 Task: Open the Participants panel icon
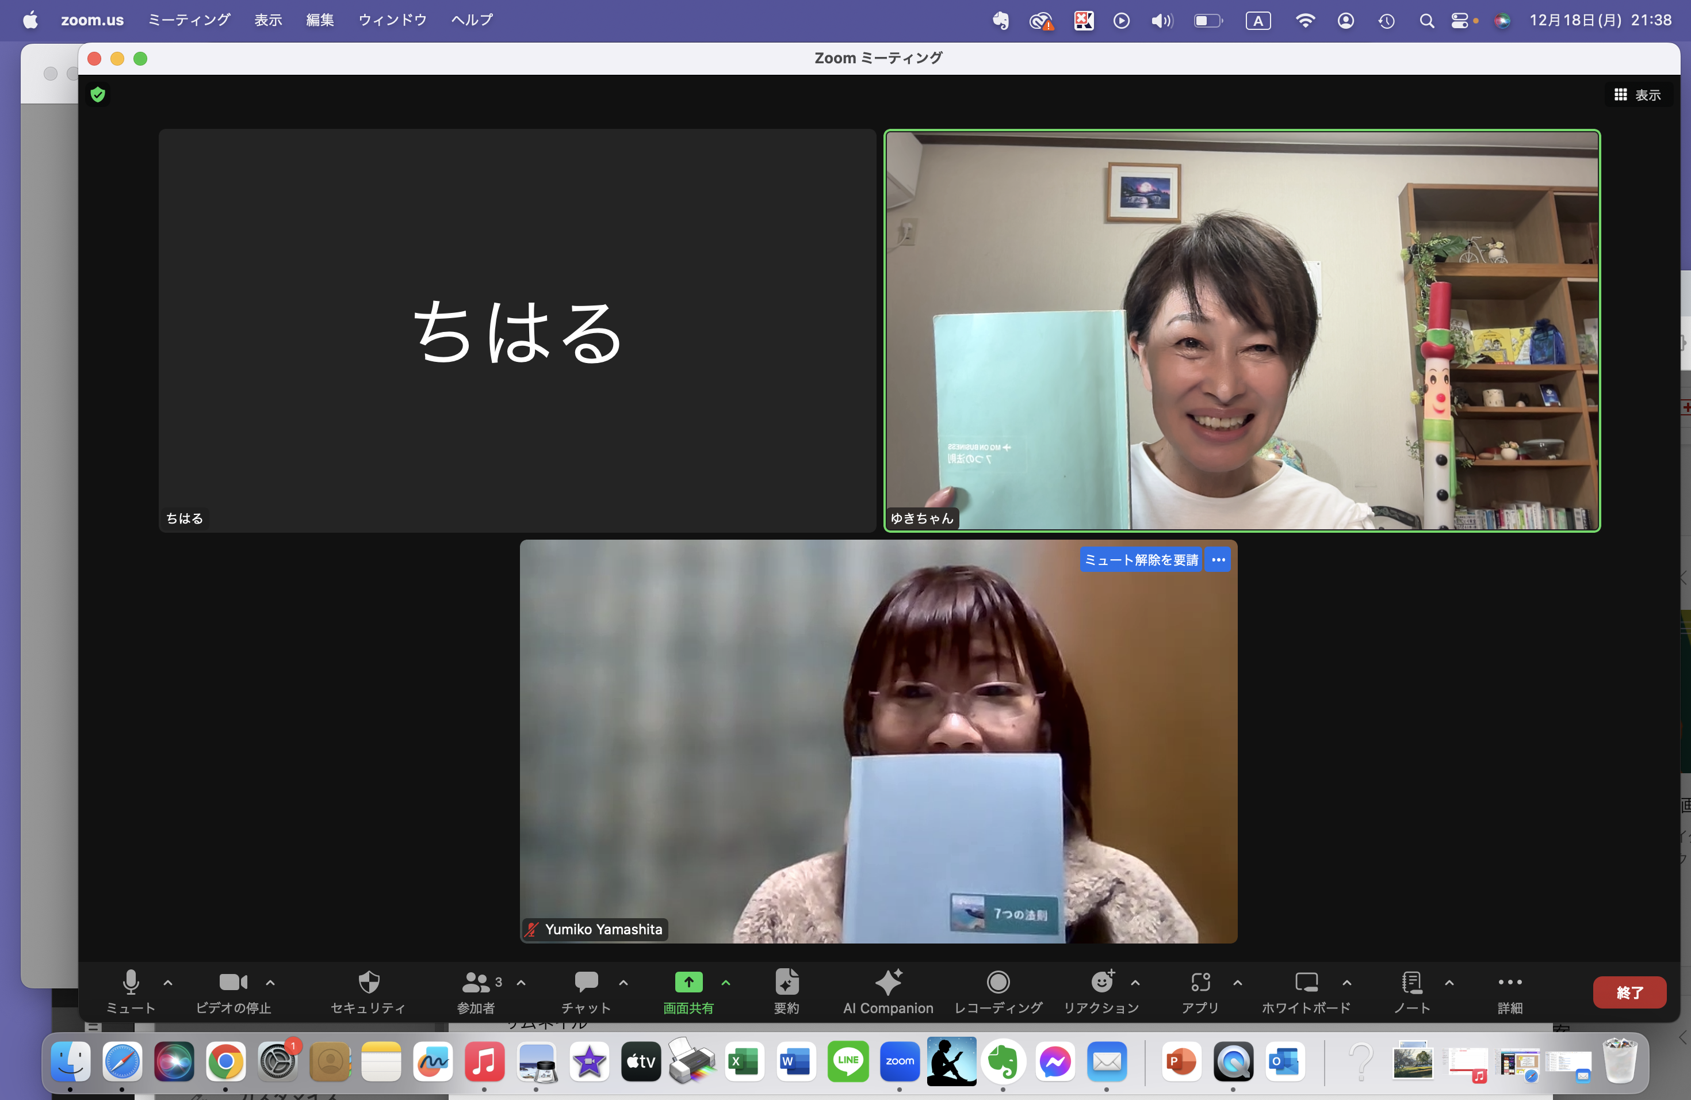tap(476, 983)
